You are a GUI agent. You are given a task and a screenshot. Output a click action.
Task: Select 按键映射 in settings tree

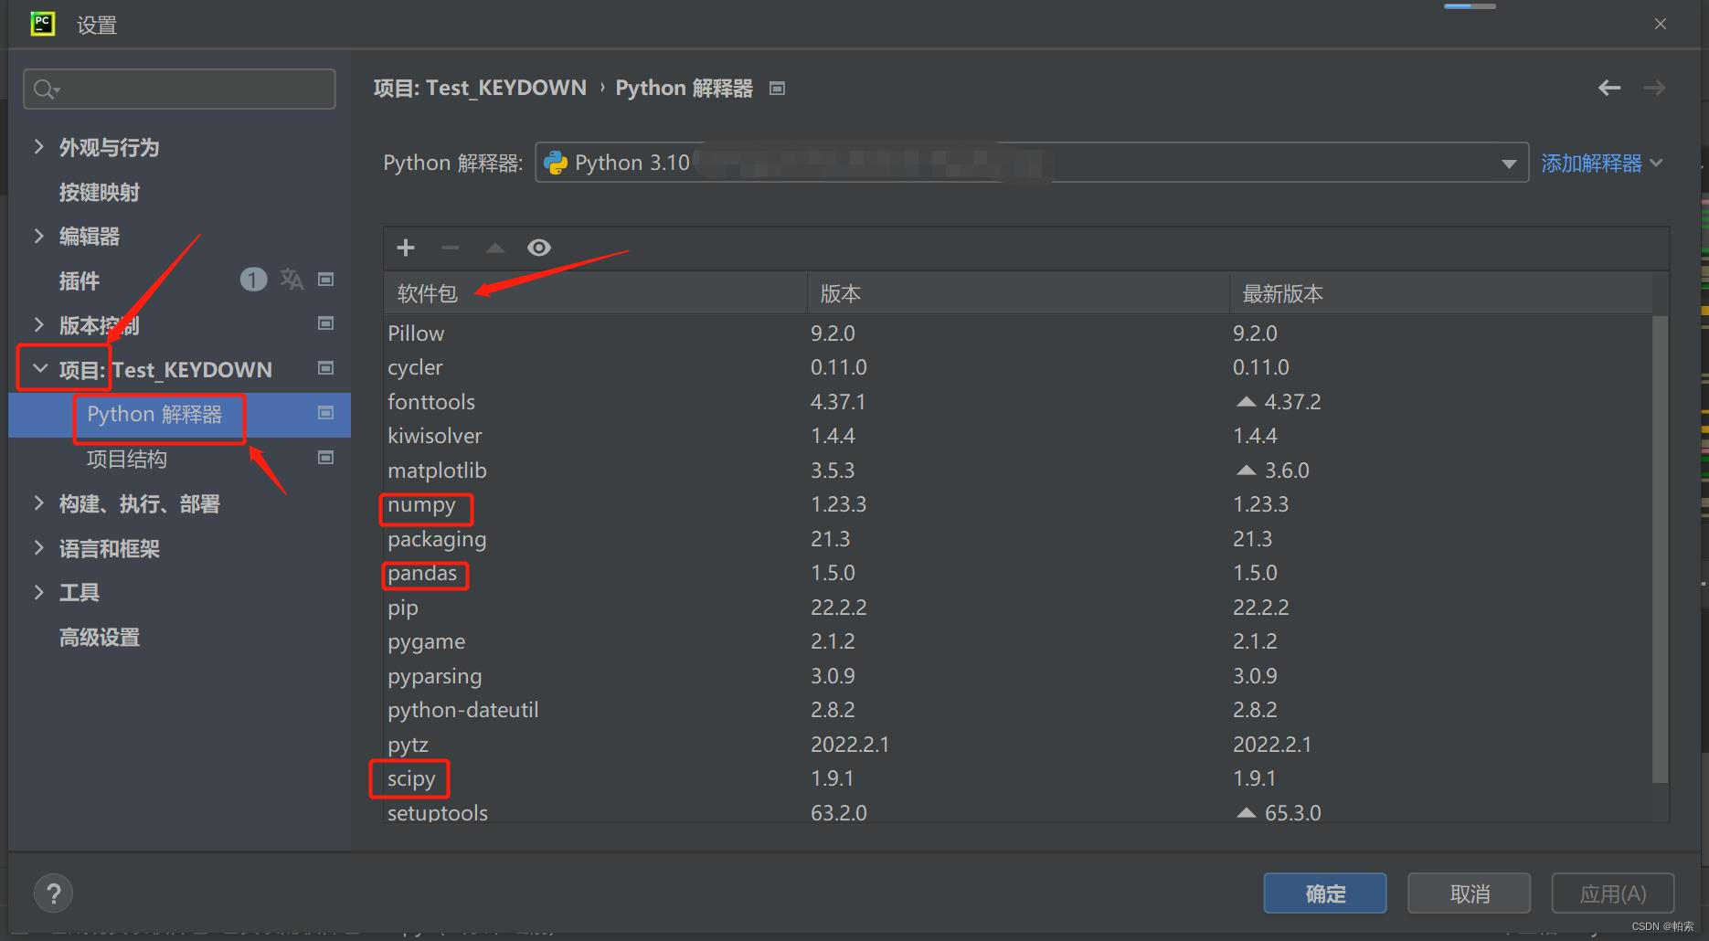[x=100, y=192]
